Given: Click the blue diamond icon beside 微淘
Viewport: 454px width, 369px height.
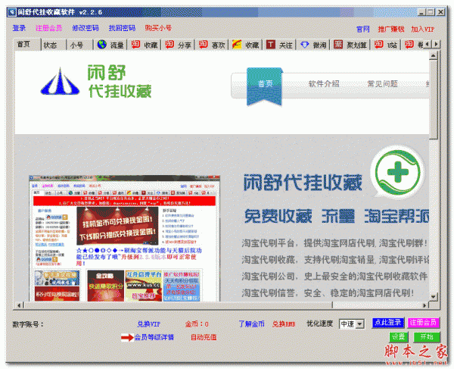Looking at the screenshot, I should tap(304, 45).
